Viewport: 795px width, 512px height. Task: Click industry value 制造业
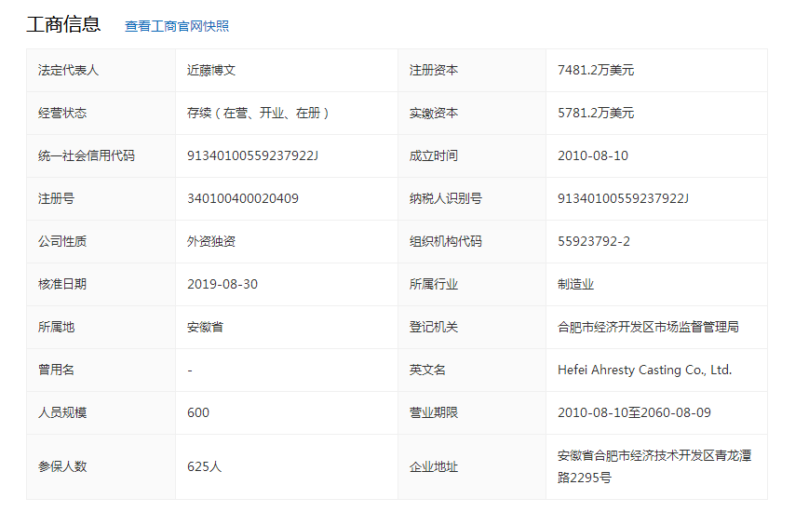[x=575, y=284]
